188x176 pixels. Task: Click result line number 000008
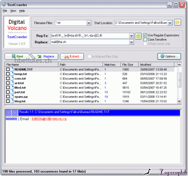click(x=11, y=119)
